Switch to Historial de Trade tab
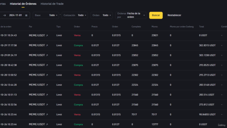 [x=52, y=4]
